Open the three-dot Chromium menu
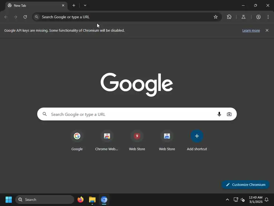The height and width of the screenshot is (206, 274). pos(268,17)
